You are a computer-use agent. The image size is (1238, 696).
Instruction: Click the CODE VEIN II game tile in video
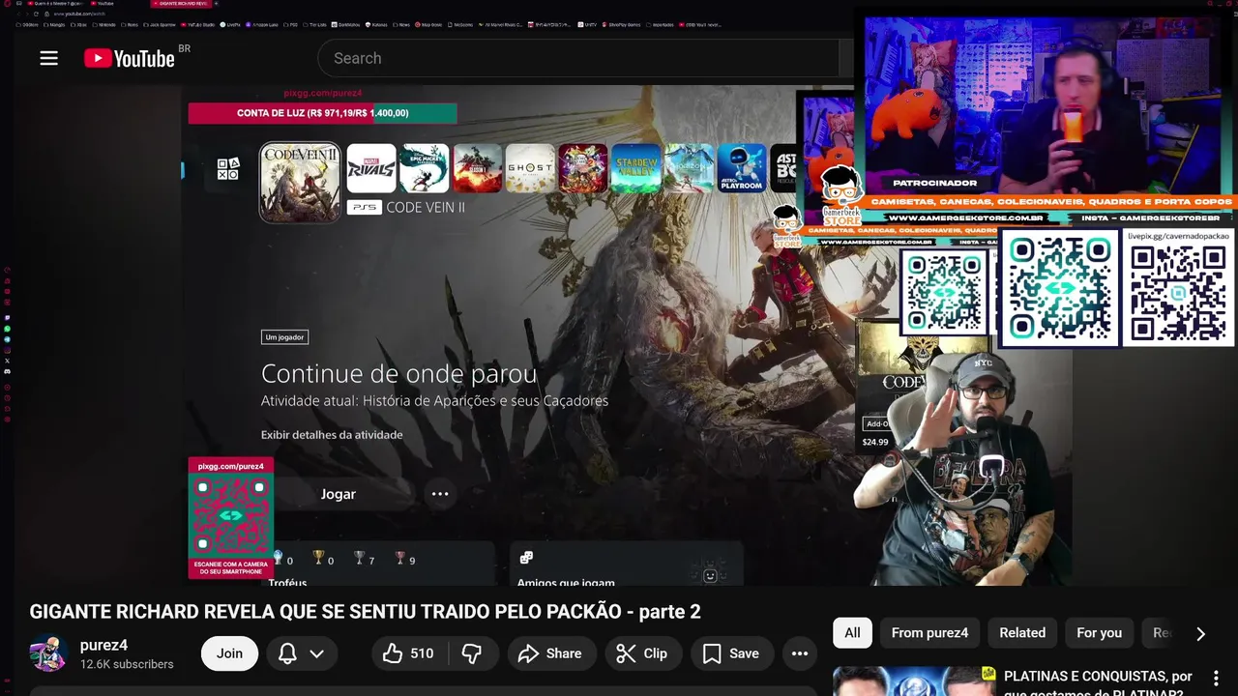pos(300,183)
